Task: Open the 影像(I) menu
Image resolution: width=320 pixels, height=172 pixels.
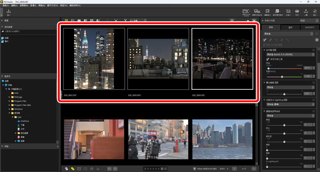Action: (33, 6)
